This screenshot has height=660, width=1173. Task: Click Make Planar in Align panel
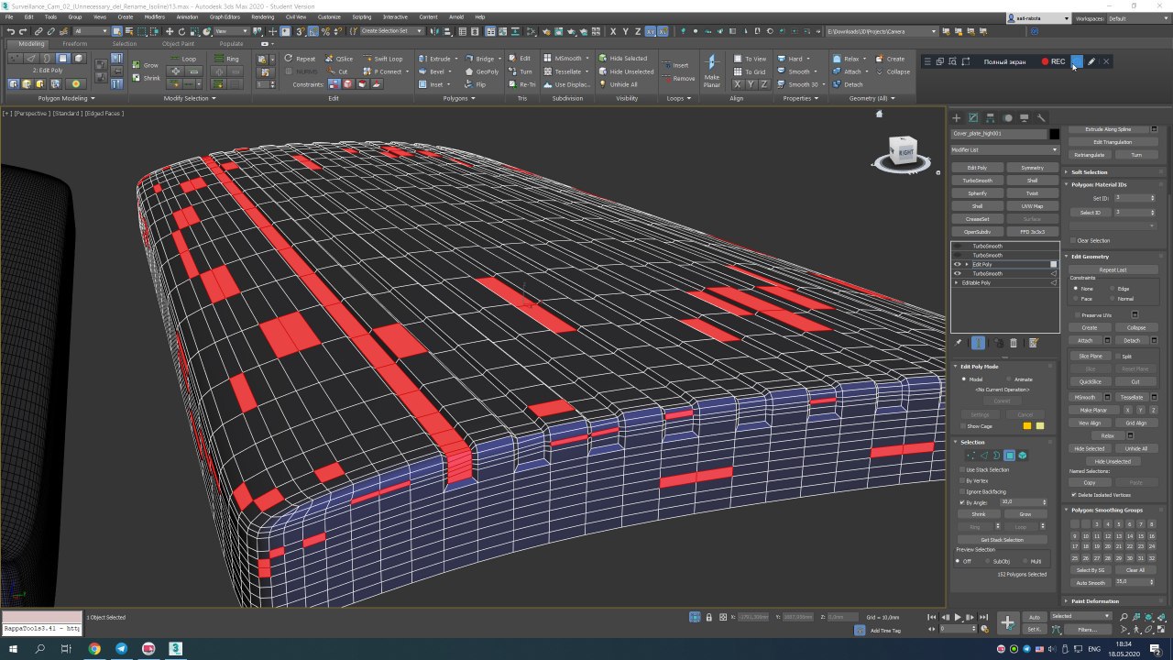click(712, 71)
